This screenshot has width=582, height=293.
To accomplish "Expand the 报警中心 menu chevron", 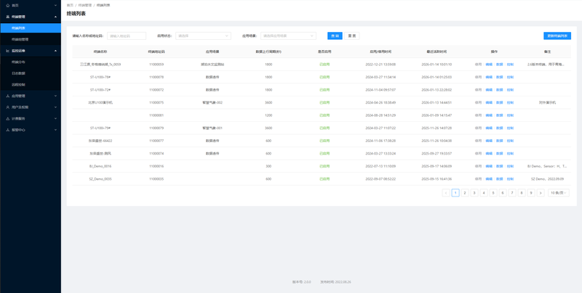I will [55, 130].
